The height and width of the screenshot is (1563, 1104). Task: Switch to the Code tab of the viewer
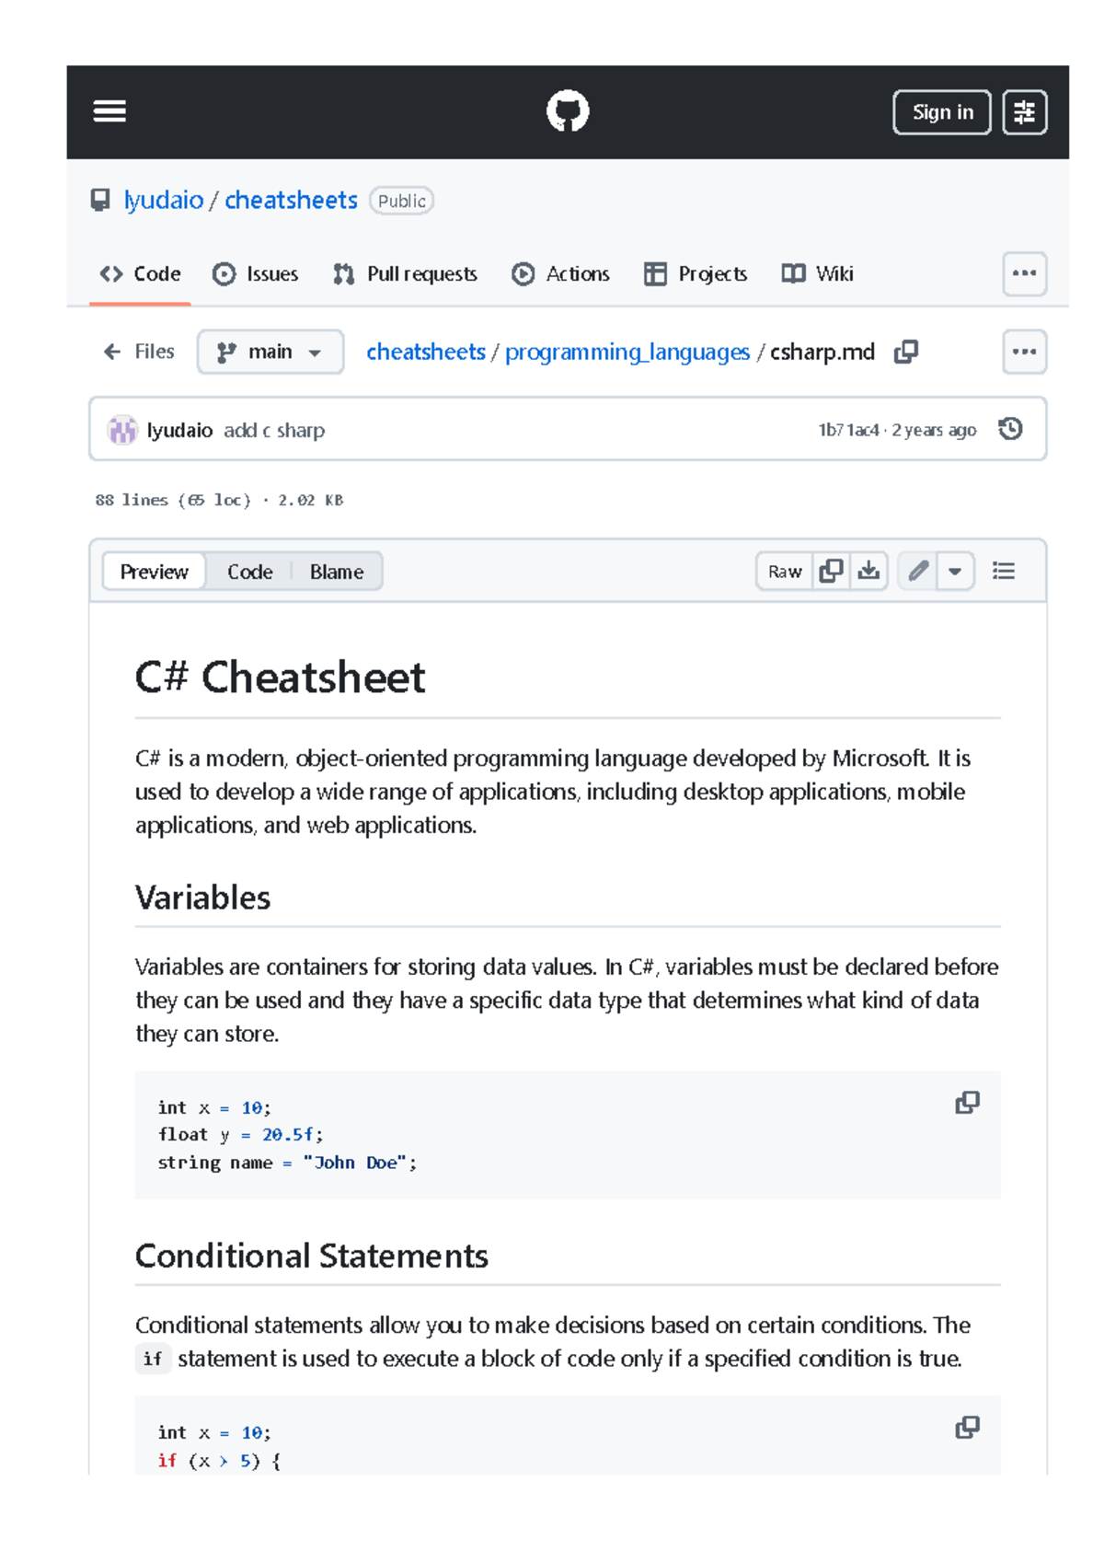click(x=250, y=571)
